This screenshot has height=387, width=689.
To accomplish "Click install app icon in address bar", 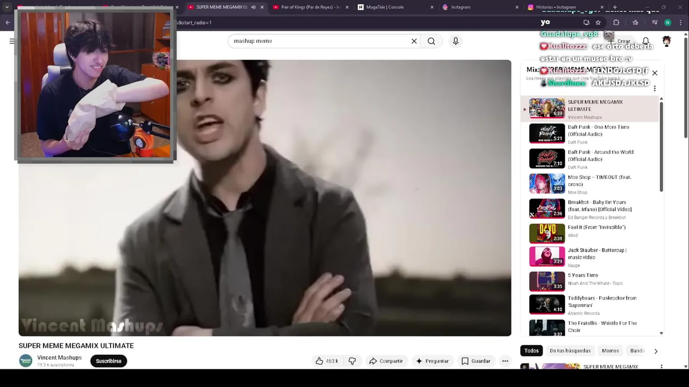I will point(586,23).
